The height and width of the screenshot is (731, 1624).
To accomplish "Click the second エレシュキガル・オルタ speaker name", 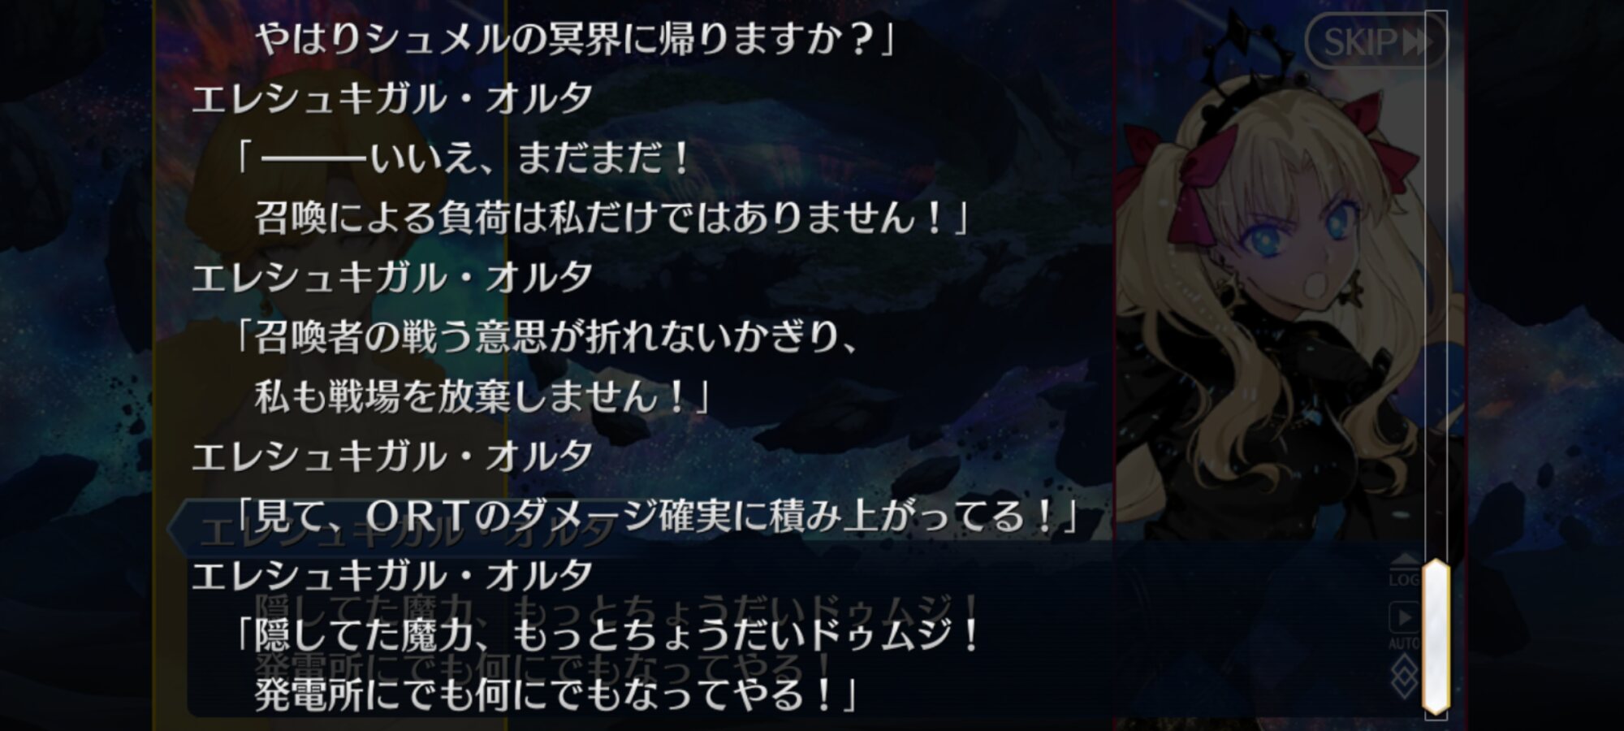I will tap(392, 278).
